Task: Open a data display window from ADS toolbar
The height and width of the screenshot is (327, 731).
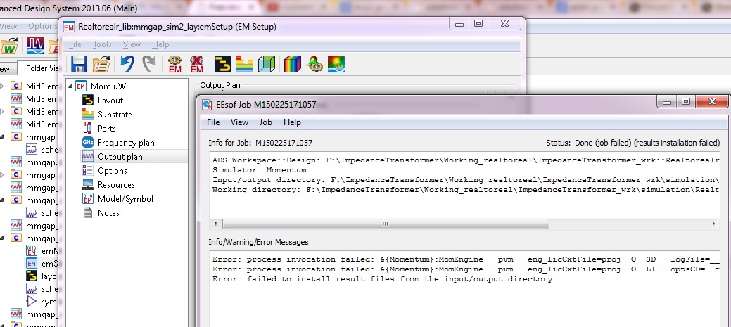Action: pyautogui.click(x=35, y=46)
